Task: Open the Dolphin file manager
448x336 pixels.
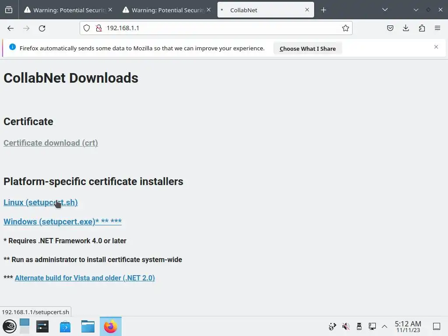Action: pos(87,326)
